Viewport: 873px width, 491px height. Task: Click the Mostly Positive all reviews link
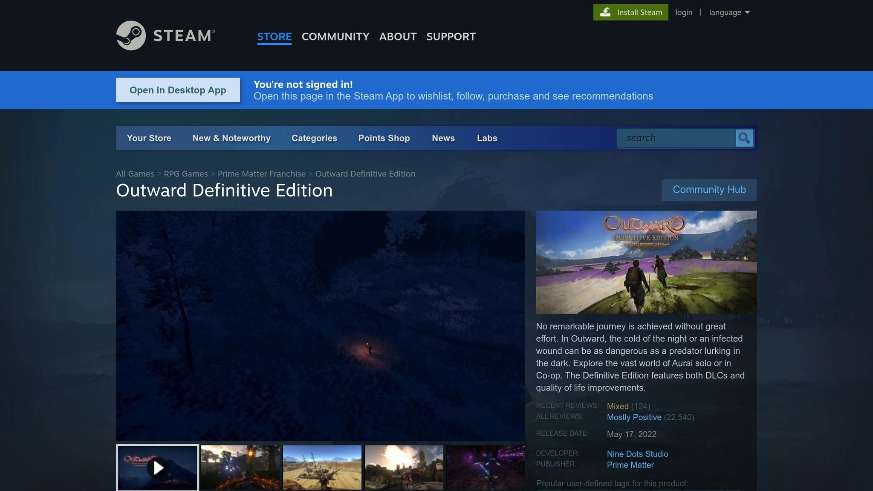(634, 417)
